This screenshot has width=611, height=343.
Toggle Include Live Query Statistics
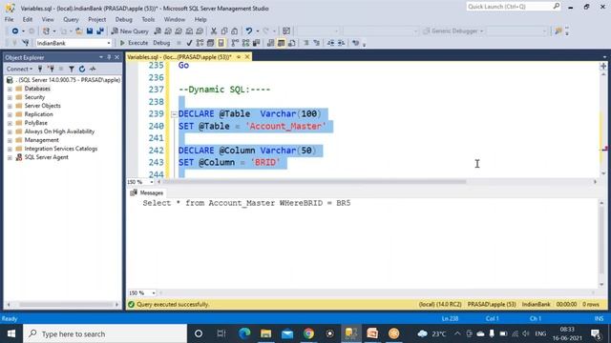245,43
